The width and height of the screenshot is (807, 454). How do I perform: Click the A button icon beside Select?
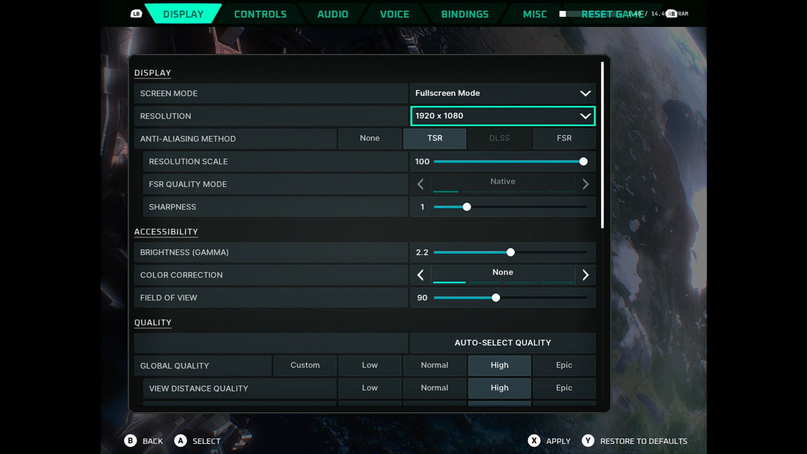coord(181,441)
